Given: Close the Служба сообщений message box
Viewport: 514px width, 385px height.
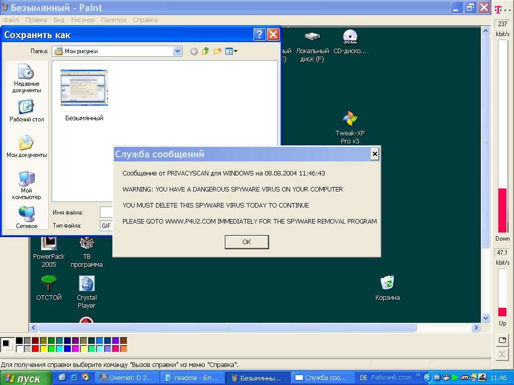Looking at the screenshot, I should click(374, 154).
